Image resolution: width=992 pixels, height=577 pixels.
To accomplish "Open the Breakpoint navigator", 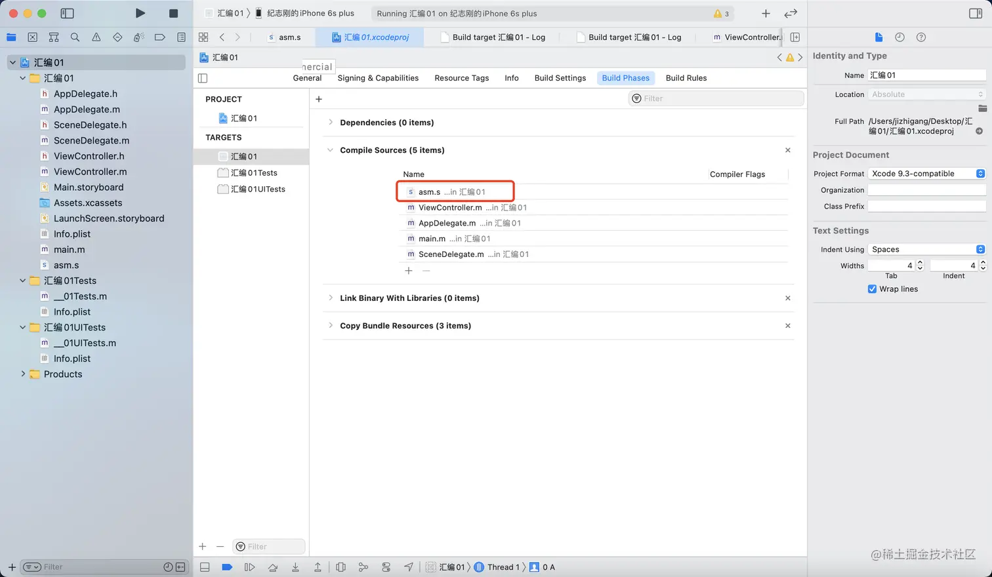I will (x=160, y=37).
